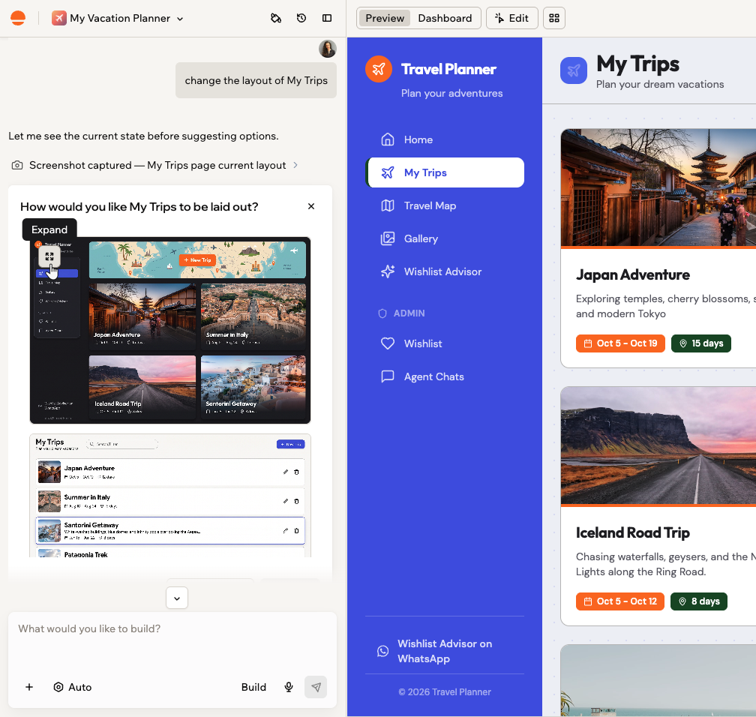Switch to the Preview tab
The width and height of the screenshot is (756, 717).
(384, 18)
